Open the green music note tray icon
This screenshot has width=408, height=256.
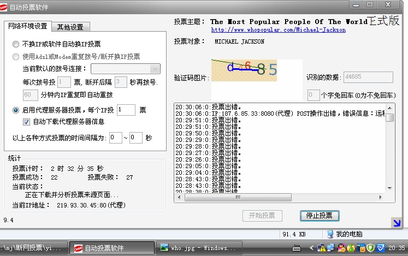point(351,248)
